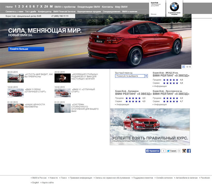Click Сервис star rating for Ярославское ш.
Screen dimensions: 212x184
(171, 101)
